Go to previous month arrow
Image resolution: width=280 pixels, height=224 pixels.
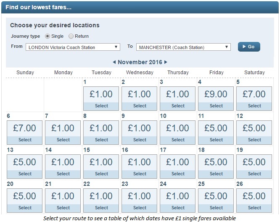114,62
